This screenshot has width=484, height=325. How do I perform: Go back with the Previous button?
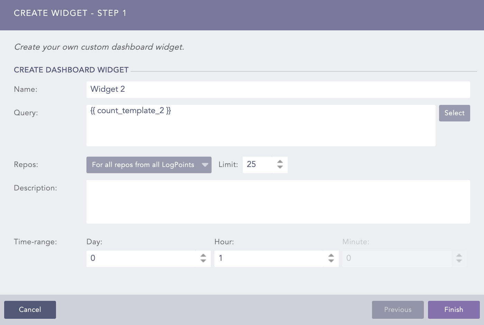click(x=398, y=309)
